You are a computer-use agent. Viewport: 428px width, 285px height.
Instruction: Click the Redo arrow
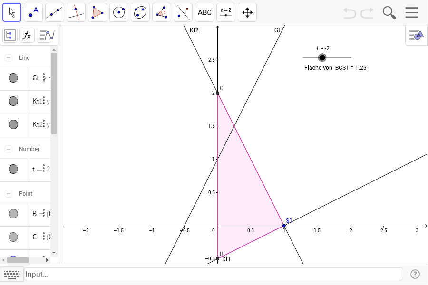click(367, 12)
